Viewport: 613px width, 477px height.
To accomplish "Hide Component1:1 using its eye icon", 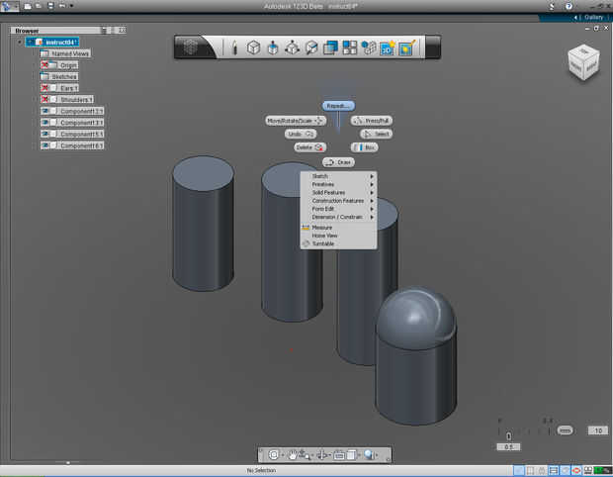I will [46, 111].
